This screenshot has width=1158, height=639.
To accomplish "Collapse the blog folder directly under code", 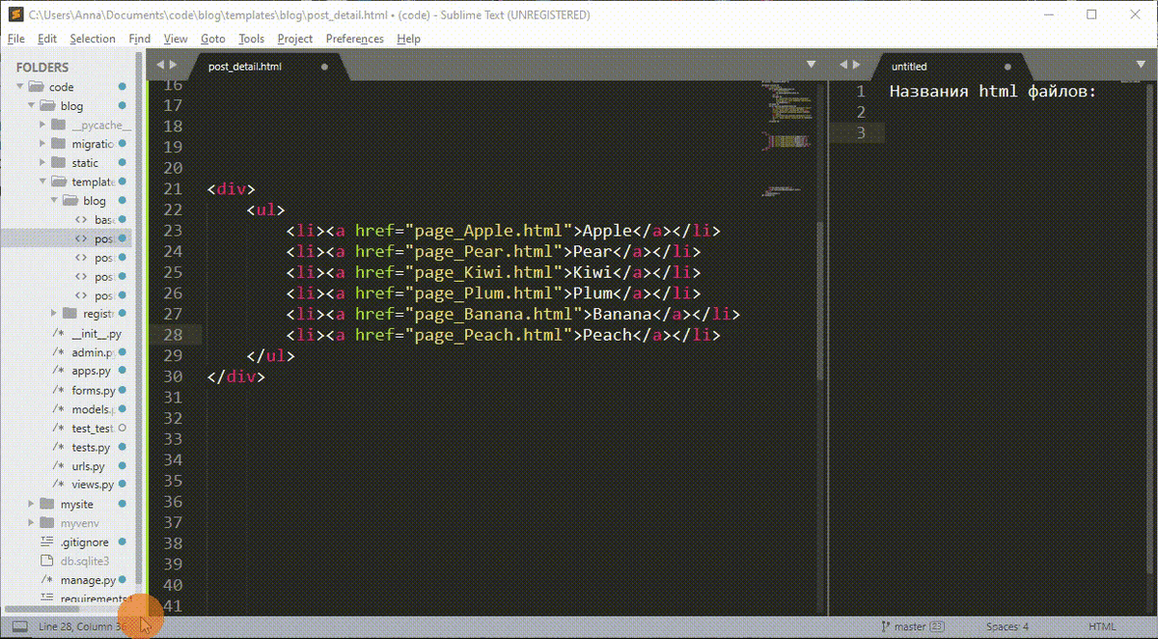I will [31, 106].
